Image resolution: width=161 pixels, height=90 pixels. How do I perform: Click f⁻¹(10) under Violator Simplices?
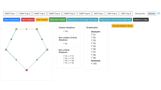(x=66, y=31)
